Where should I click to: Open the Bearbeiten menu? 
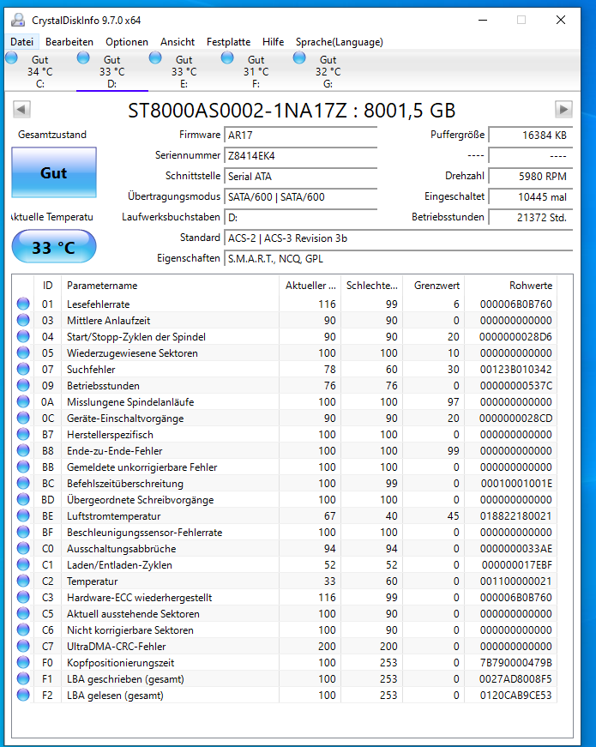(69, 42)
